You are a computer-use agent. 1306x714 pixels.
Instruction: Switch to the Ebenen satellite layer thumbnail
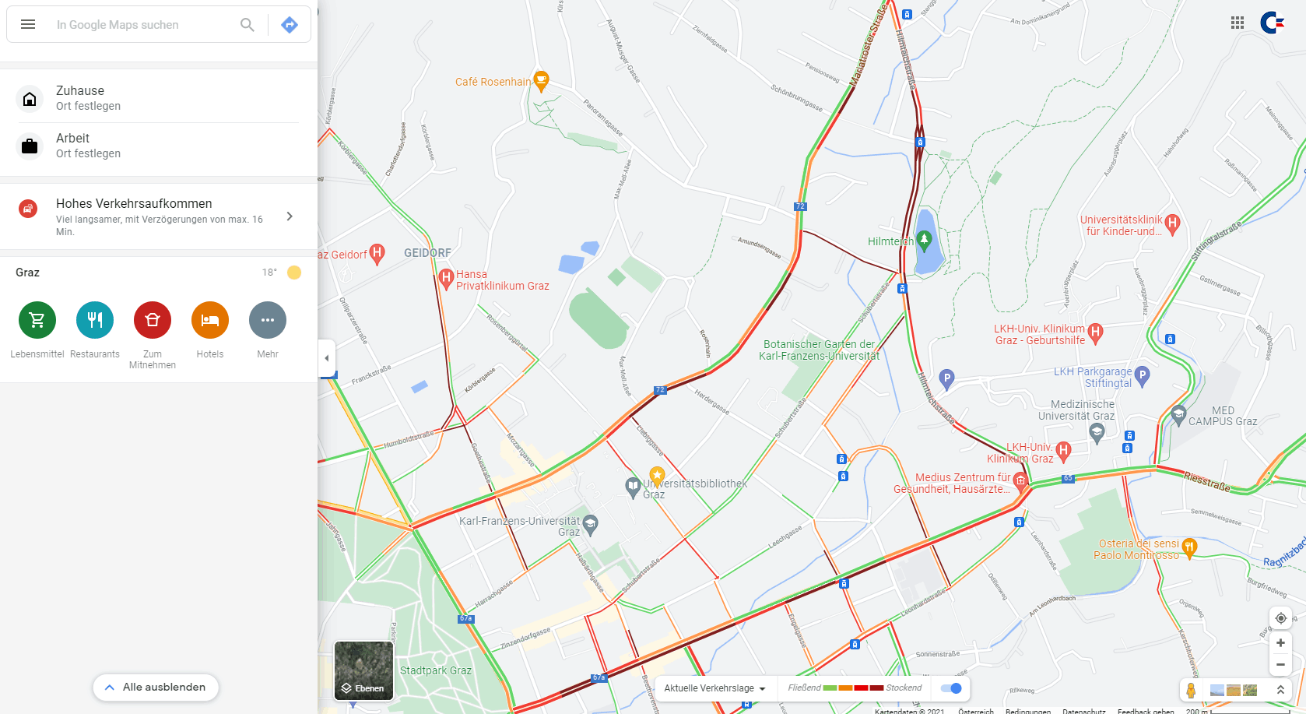[x=363, y=670]
